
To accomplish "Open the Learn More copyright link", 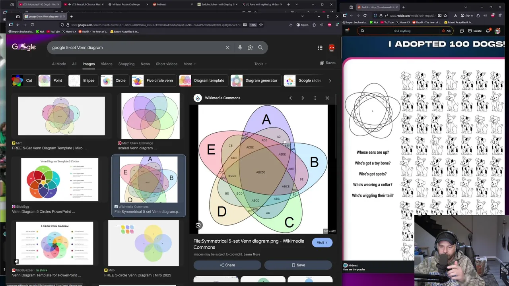I will [x=252, y=255].
